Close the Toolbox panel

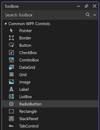tap(94, 6)
